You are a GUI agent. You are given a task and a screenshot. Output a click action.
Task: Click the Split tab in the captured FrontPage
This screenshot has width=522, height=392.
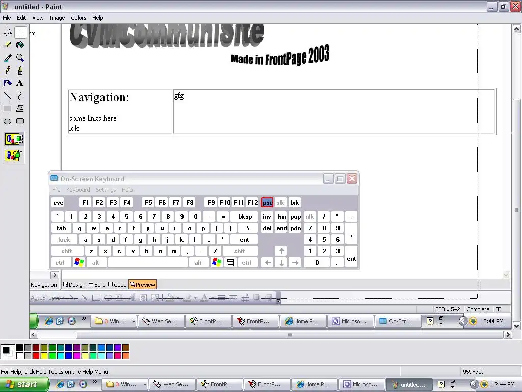(x=97, y=285)
